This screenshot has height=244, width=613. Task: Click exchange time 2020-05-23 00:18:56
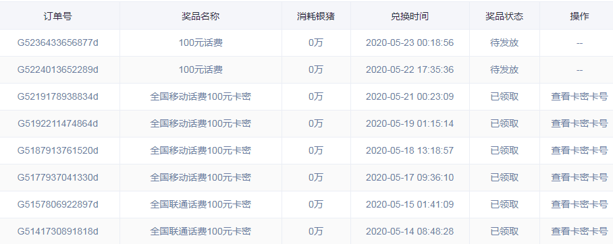(410, 42)
